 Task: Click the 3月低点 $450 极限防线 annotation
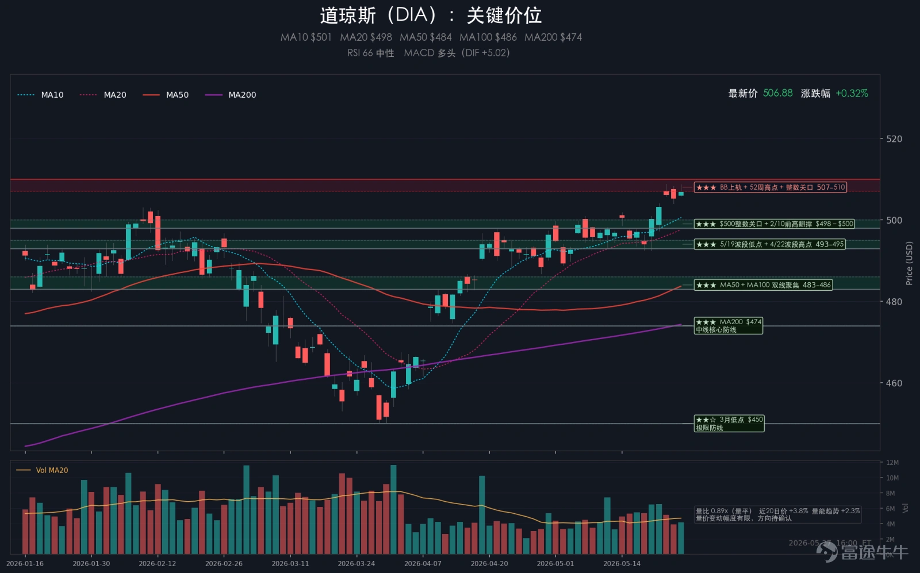coord(729,424)
